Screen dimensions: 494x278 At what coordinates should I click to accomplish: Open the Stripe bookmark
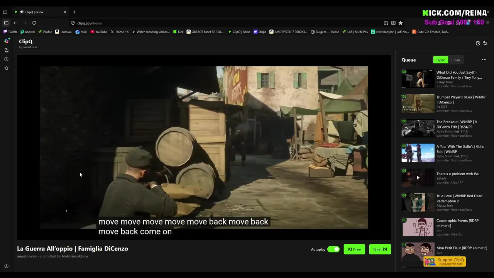point(260,32)
